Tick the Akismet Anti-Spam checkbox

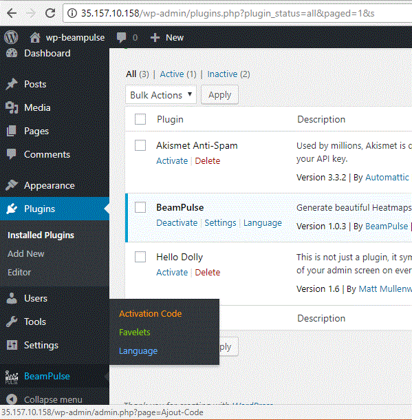[140, 145]
